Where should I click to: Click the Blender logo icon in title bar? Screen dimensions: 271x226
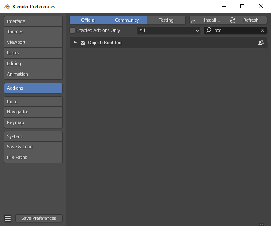(x=7, y=7)
